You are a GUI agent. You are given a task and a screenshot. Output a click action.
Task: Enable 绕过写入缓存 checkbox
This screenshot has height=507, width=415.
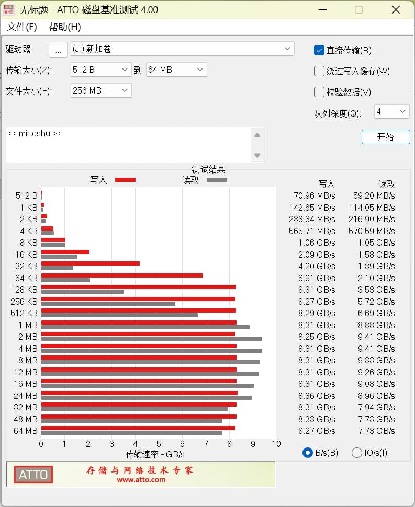319,71
